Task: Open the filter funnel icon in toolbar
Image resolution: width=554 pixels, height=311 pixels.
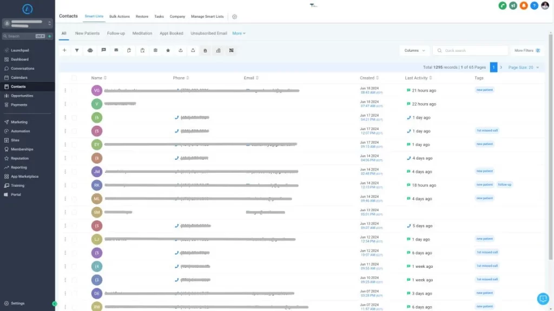Action: pos(77,50)
